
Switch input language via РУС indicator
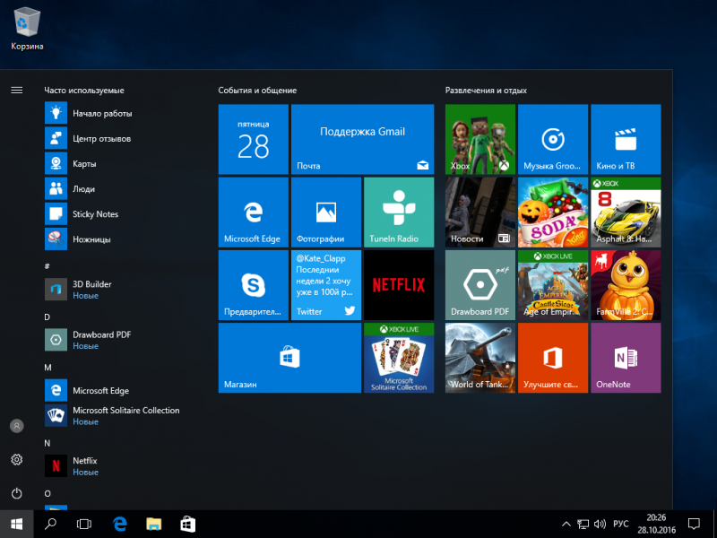click(x=620, y=525)
